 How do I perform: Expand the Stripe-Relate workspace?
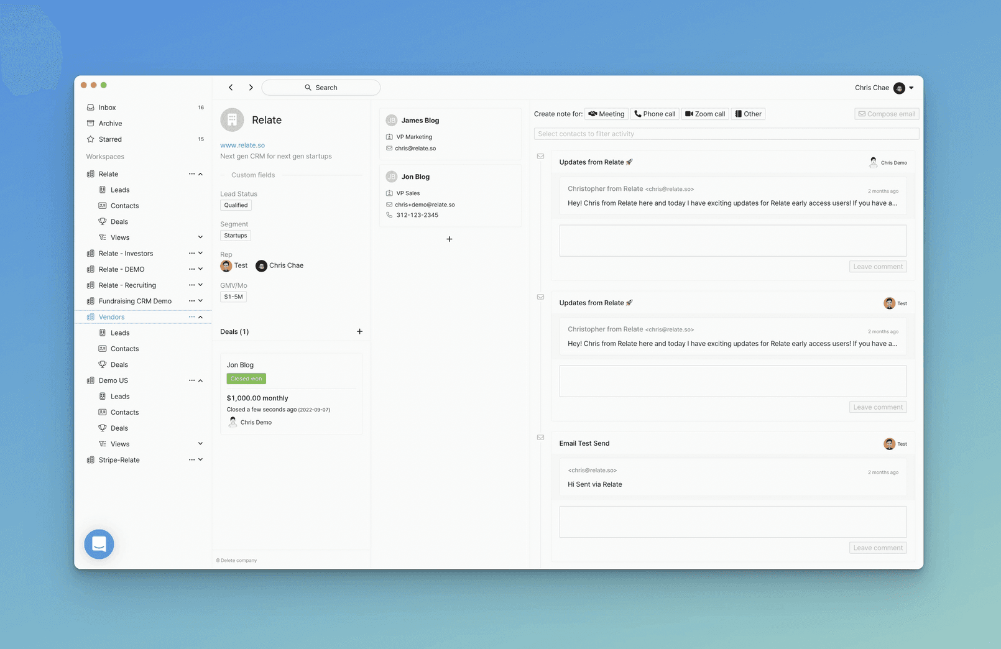point(200,459)
